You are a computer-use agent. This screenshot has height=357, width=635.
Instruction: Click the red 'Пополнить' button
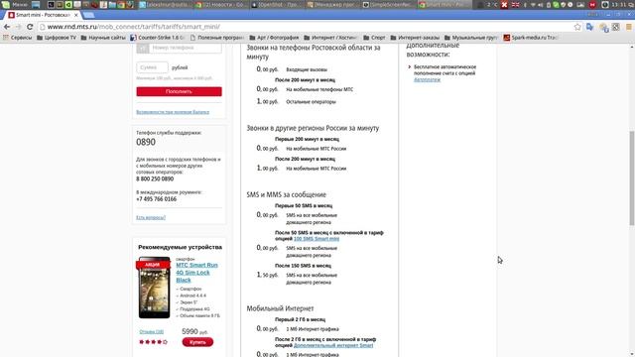[179, 91]
